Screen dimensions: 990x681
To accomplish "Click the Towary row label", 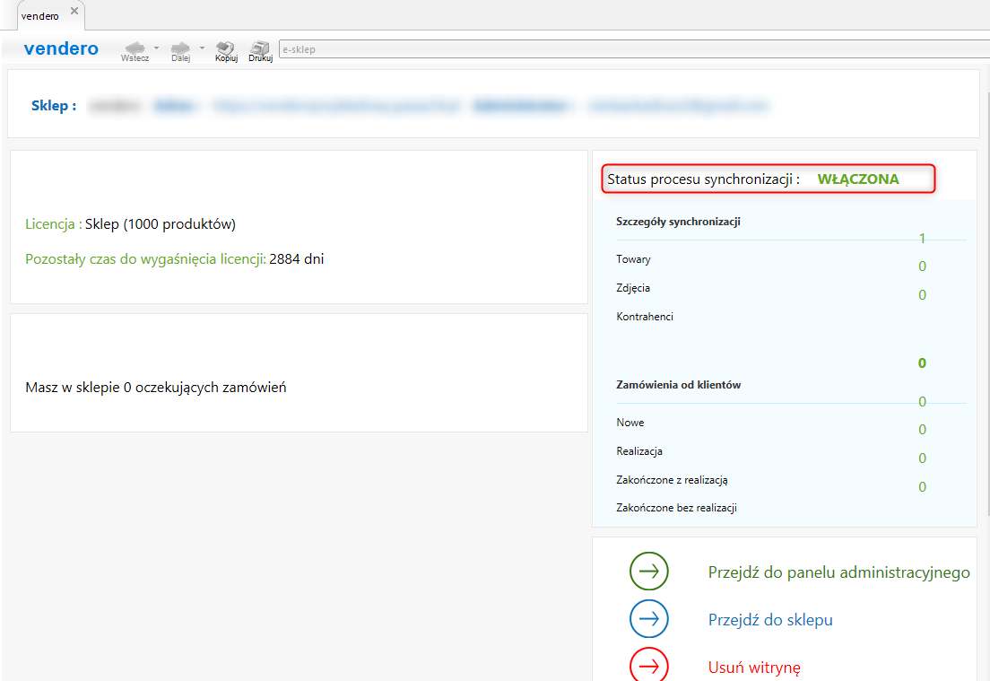I will (x=633, y=259).
